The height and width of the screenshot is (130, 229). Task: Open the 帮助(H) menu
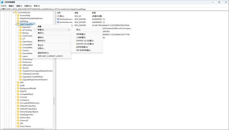37,6
